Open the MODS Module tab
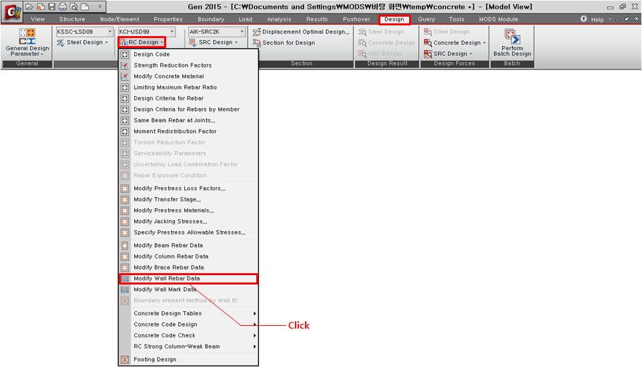The height and width of the screenshot is (370, 642). tap(499, 19)
